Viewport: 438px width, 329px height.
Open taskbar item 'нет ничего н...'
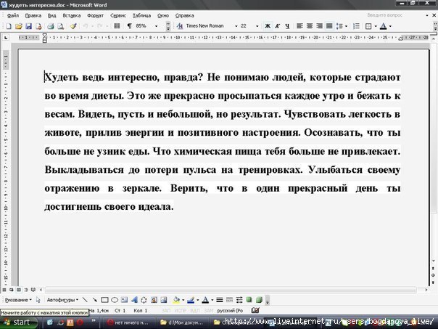point(128,322)
